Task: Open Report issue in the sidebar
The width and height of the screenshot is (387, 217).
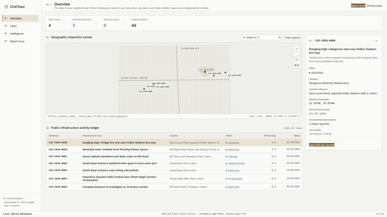Action: pos(21,41)
